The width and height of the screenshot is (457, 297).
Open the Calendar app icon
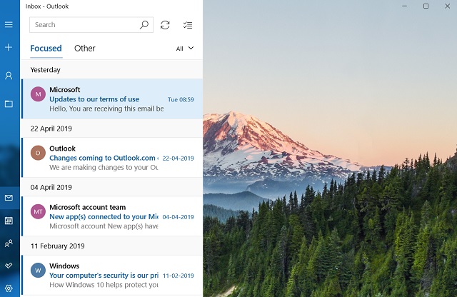pyautogui.click(x=9, y=221)
